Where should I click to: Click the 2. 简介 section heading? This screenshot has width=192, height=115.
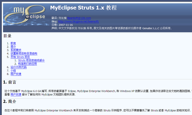click(x=10, y=102)
